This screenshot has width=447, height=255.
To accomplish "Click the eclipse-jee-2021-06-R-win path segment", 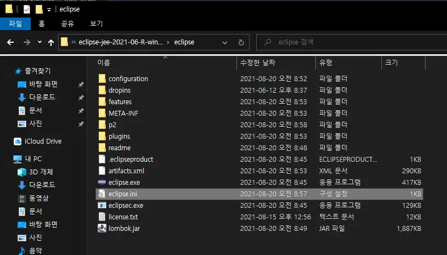I will [121, 42].
